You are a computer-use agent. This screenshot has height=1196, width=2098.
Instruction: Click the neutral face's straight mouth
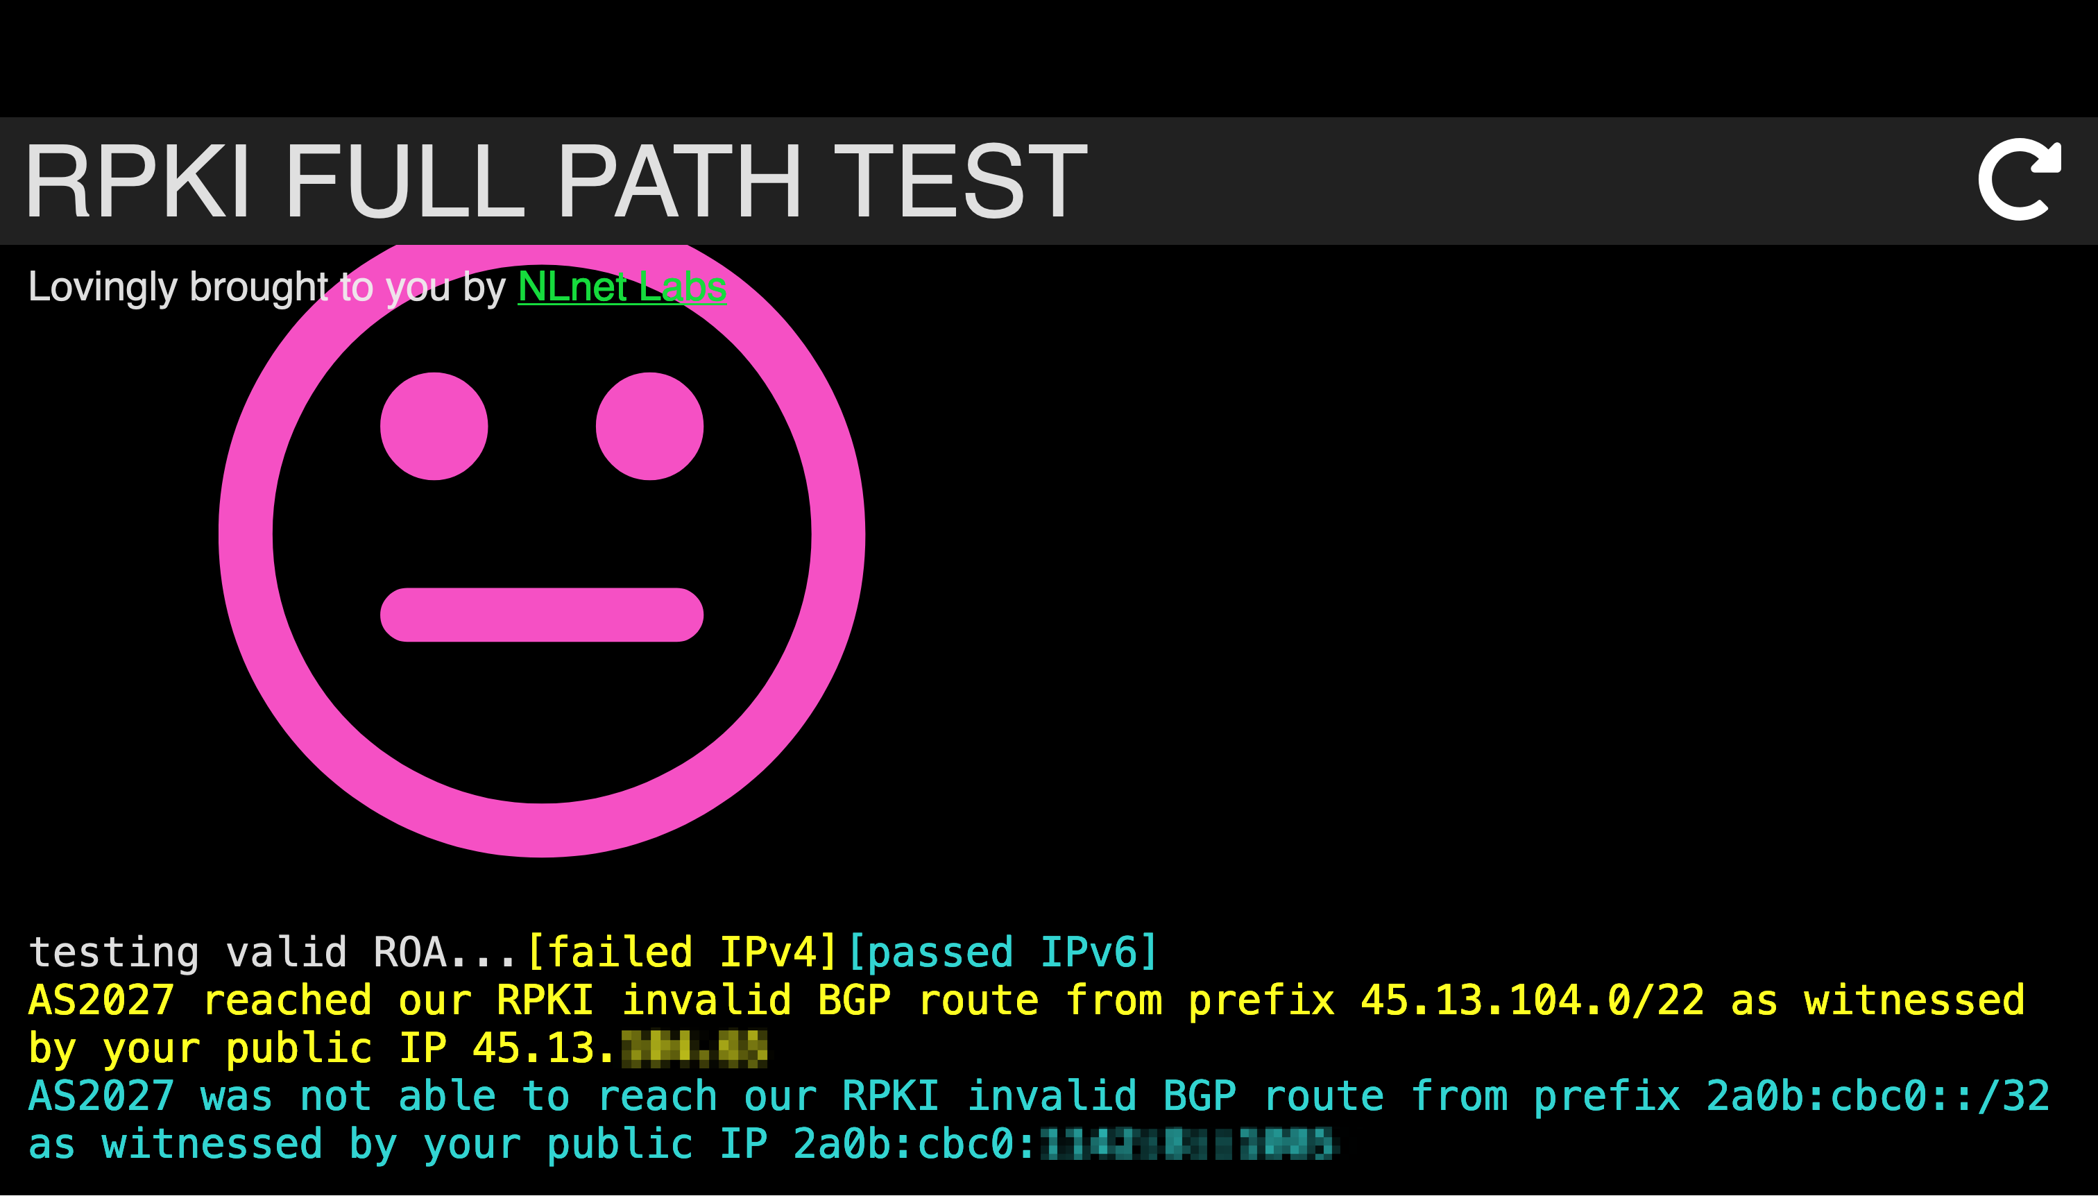point(541,615)
